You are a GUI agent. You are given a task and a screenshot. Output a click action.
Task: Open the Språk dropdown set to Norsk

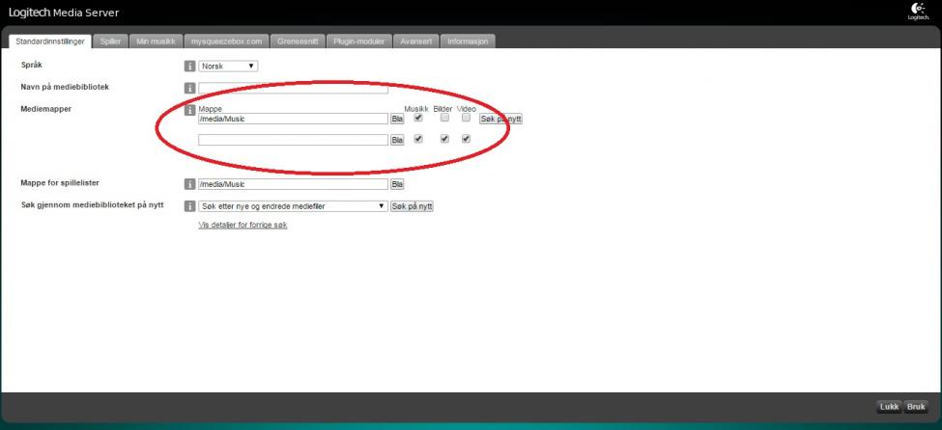tap(228, 66)
